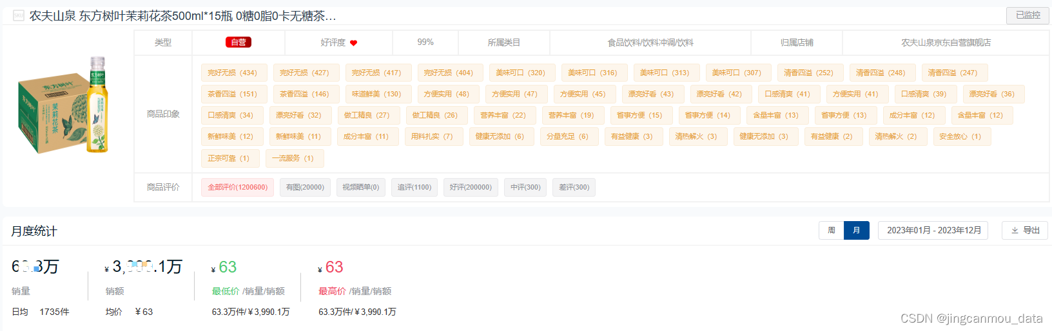Click the 99% rating value
Viewport: 1052px width, 331px height.
pos(425,42)
